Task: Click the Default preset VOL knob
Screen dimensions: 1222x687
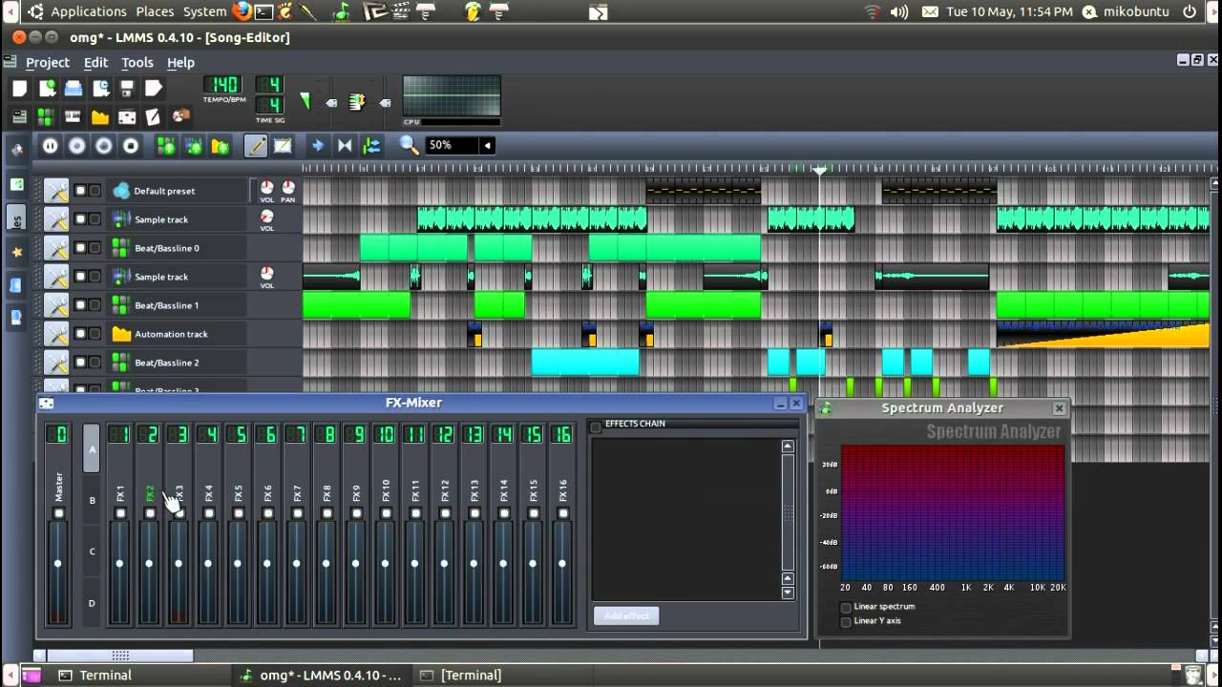Action: (267, 187)
